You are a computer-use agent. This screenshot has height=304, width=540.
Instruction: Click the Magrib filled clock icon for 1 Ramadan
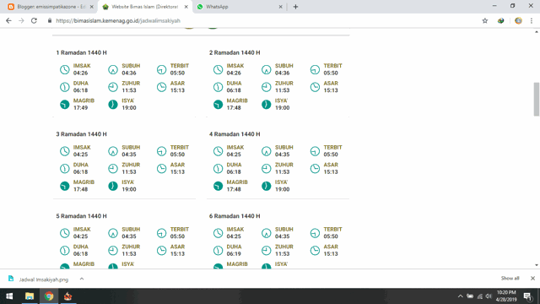64,105
